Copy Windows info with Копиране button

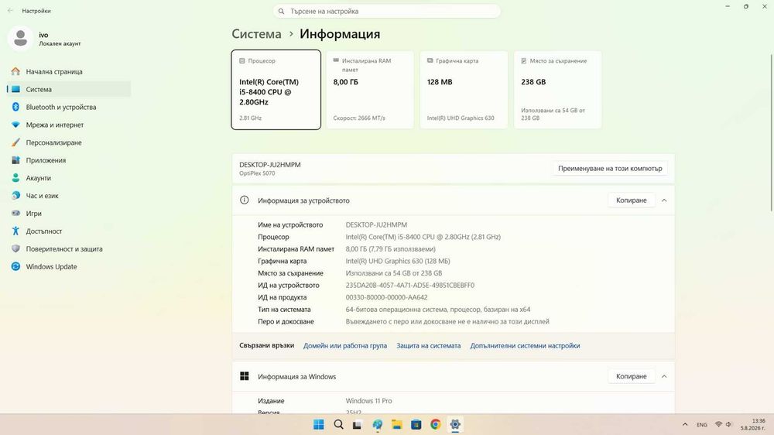click(631, 376)
